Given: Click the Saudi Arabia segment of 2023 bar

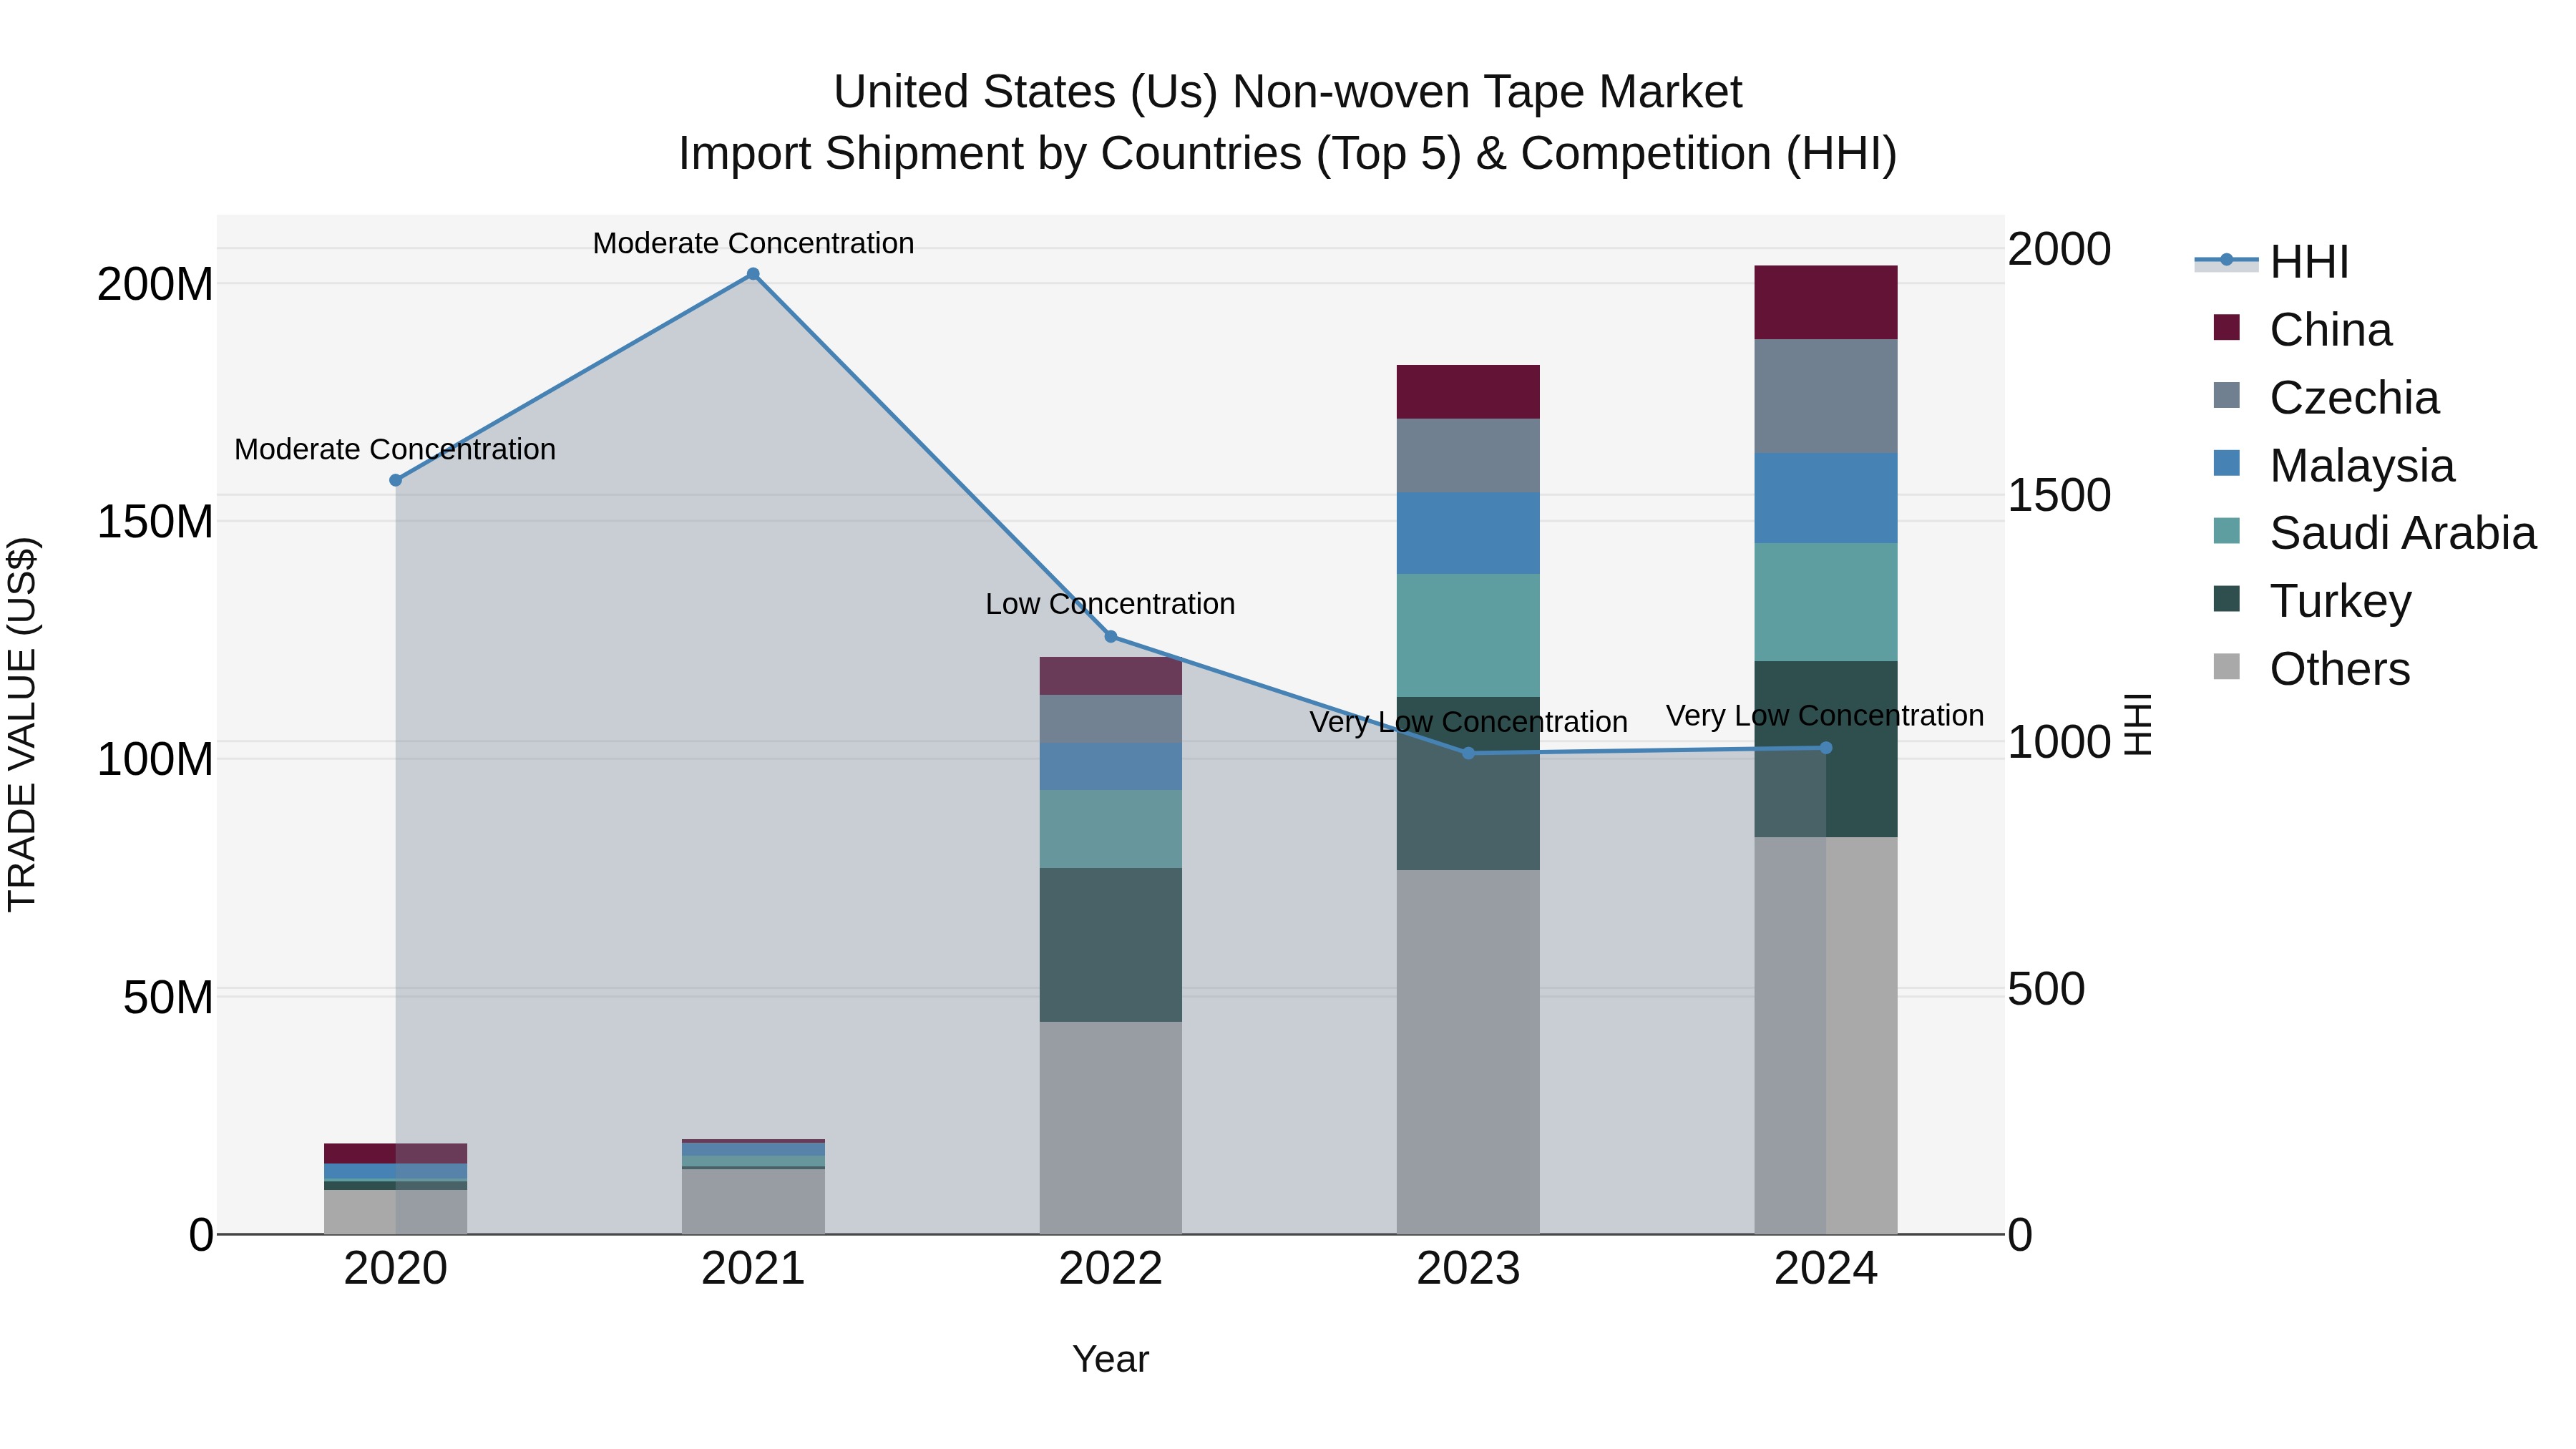Looking at the screenshot, I should click(1468, 636).
